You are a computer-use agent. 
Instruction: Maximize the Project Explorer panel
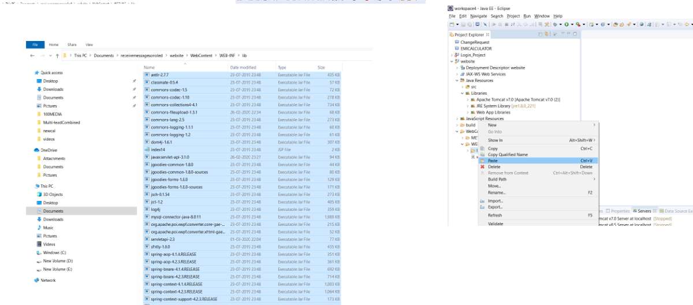pyautogui.click(x=575, y=35)
